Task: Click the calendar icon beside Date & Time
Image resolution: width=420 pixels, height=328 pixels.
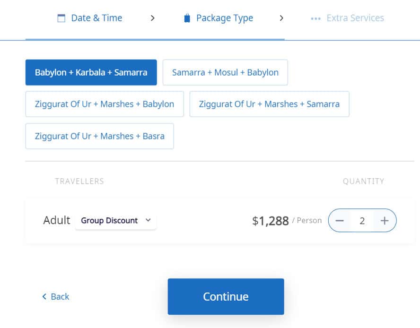Action: pos(61,18)
